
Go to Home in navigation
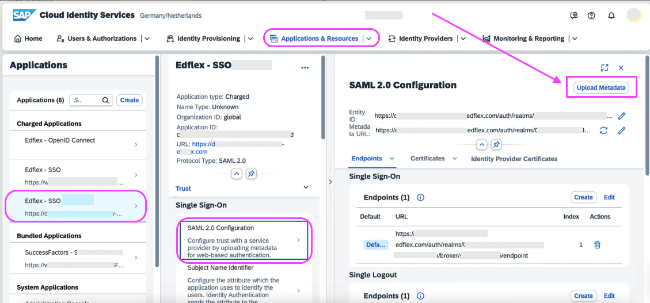point(28,39)
